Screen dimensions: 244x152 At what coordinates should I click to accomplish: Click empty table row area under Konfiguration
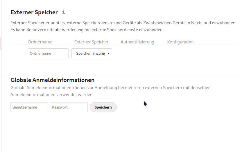tap(180, 53)
